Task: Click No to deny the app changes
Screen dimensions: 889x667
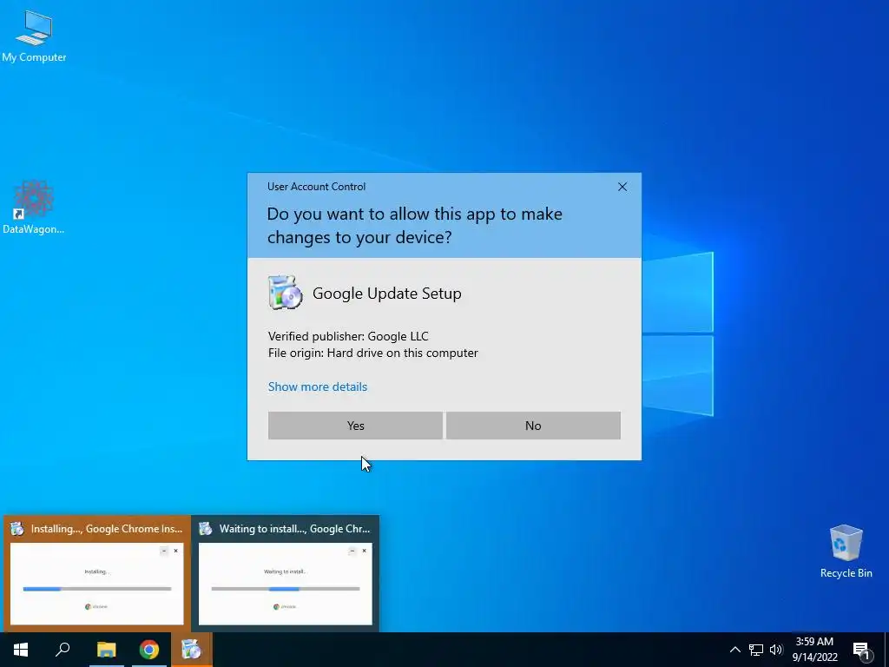Action: 533,426
